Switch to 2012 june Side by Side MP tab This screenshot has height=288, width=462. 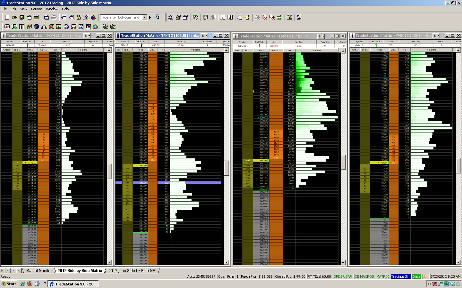132,271
